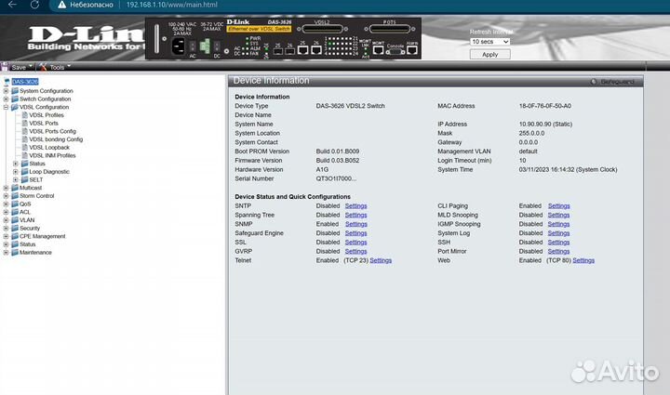Reload the page with refresh icon

point(34,5)
